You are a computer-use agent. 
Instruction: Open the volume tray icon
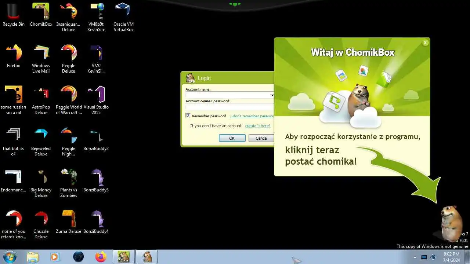pos(433,257)
